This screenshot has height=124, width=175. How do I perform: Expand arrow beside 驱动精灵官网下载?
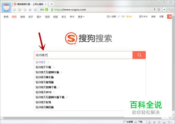[x=59, y=87]
